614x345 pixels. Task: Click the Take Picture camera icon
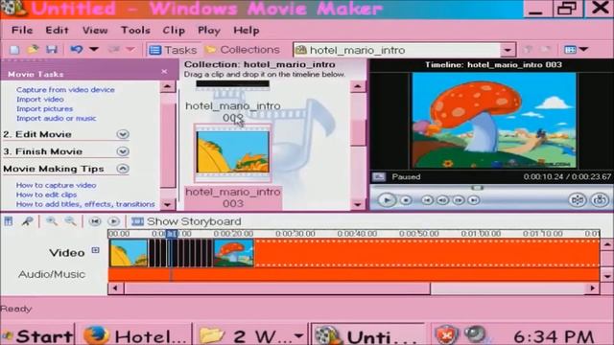600,199
